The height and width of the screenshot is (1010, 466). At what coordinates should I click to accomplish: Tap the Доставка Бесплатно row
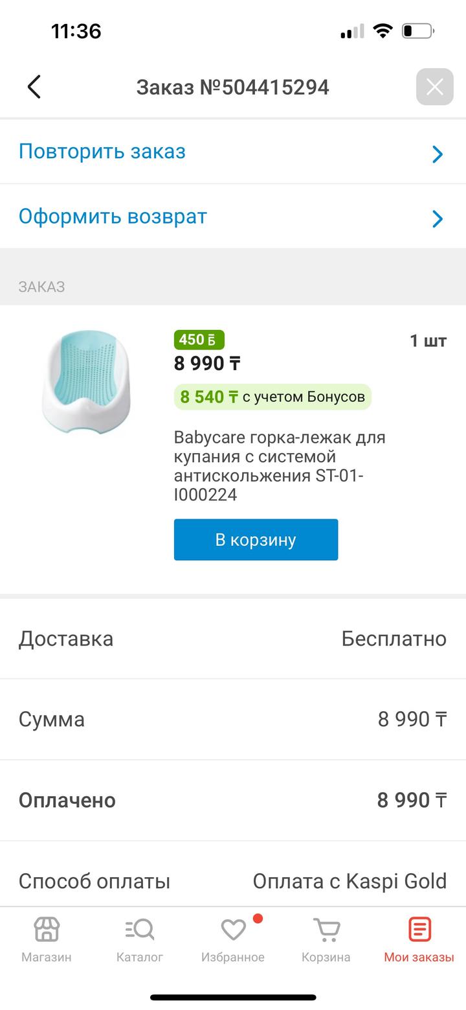point(233,639)
